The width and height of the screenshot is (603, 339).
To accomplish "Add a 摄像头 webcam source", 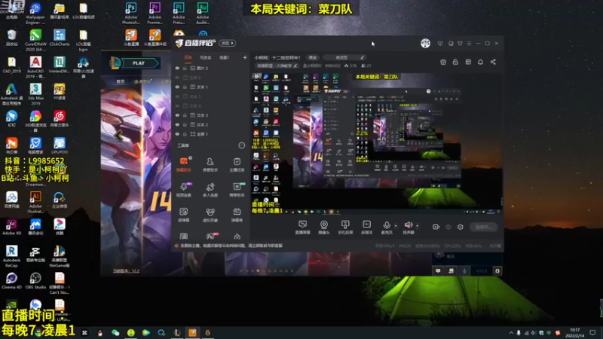I will [x=324, y=227].
